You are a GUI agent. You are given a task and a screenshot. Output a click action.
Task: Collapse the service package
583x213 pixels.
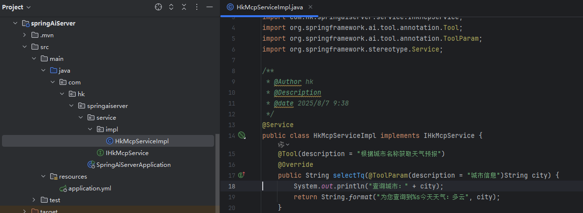(x=80, y=118)
